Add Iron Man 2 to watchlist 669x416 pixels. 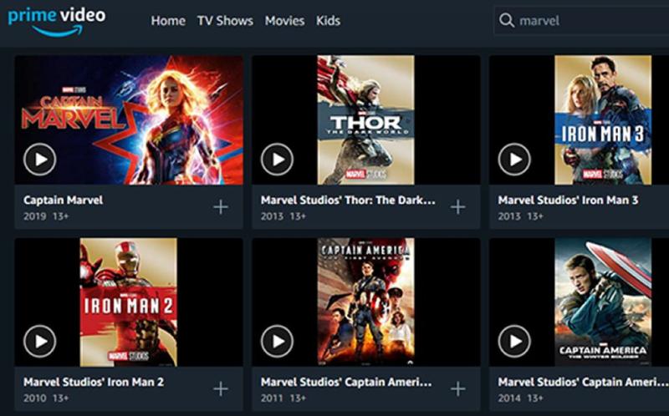(221, 388)
